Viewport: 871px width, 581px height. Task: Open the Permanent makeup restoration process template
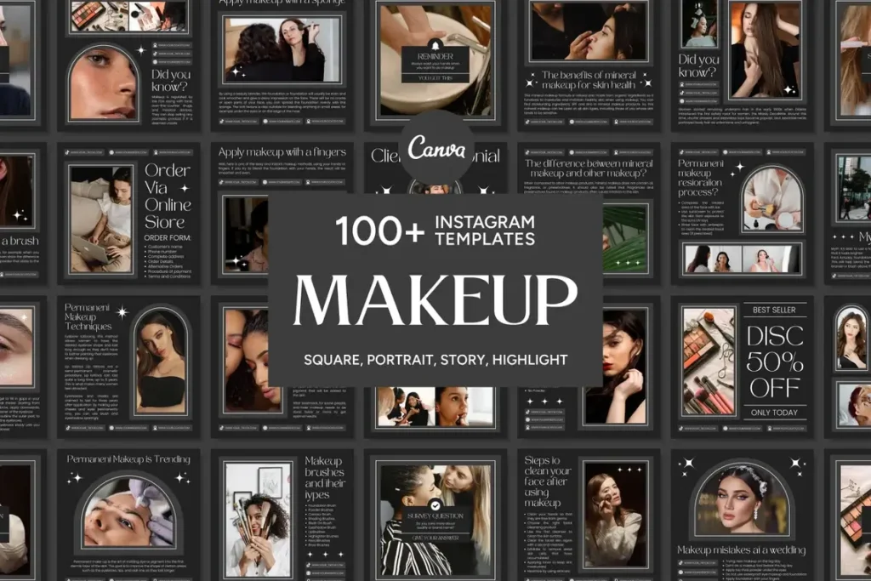click(x=741, y=219)
